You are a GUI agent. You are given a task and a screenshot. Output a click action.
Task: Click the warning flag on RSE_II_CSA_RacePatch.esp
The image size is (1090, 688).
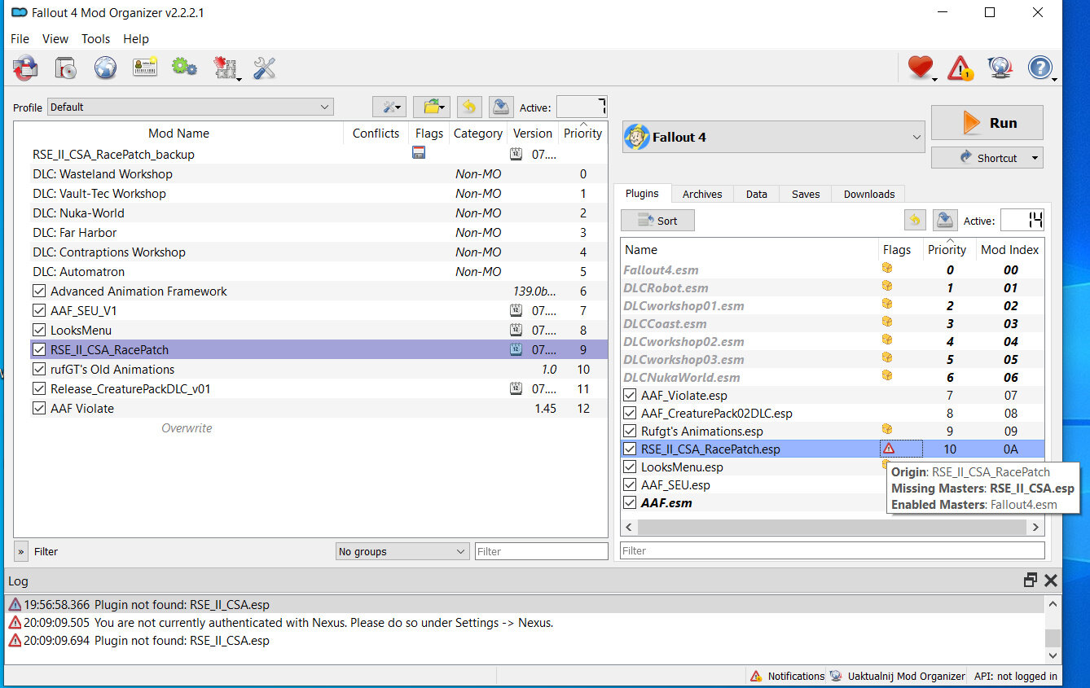coord(889,449)
